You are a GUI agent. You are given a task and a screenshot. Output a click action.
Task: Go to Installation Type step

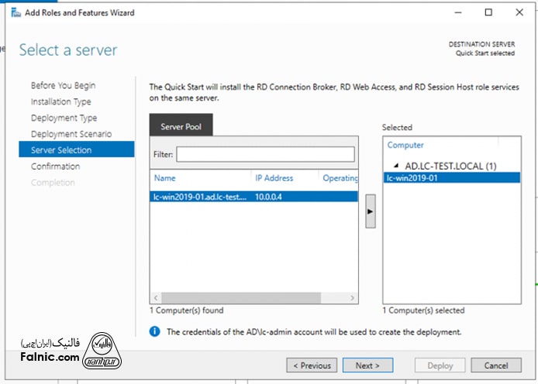click(60, 101)
